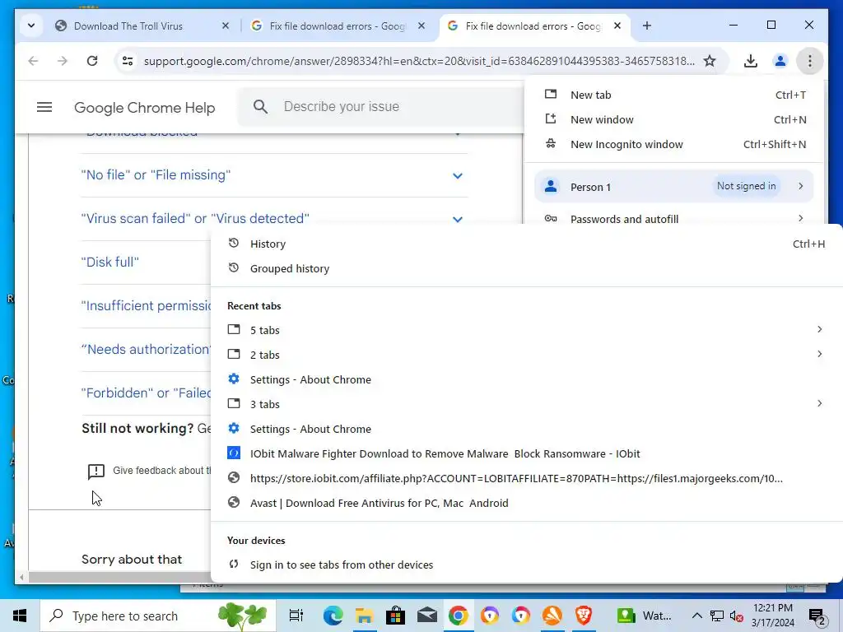Open Microsoft Store from taskbar
This screenshot has height=632, width=843.
pyautogui.click(x=396, y=616)
